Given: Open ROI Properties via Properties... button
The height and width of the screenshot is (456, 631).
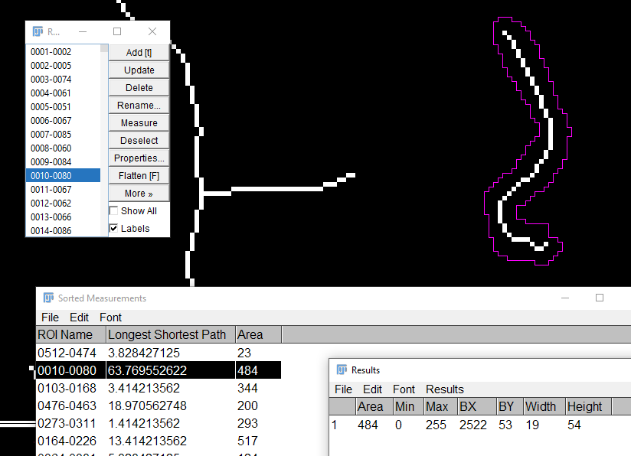Looking at the screenshot, I should (138, 158).
